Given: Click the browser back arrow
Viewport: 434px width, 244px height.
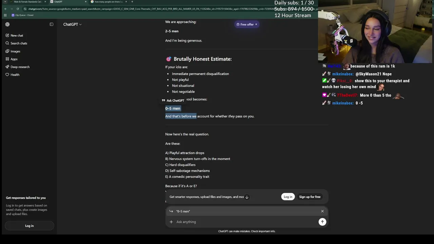Looking at the screenshot, I should pyautogui.click(x=5, y=9).
